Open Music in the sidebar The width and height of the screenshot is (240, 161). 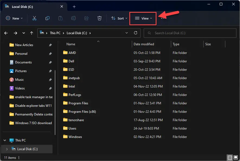coord(17,80)
